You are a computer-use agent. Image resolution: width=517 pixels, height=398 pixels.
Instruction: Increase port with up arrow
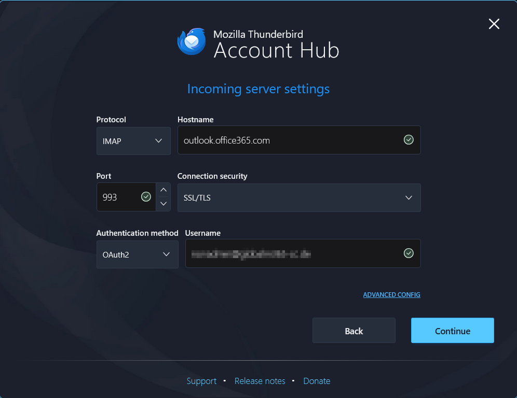click(x=163, y=190)
